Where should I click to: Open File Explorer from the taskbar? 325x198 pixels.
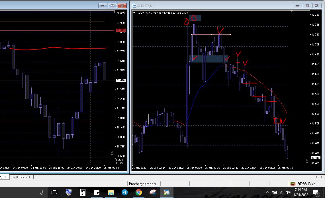point(111,192)
